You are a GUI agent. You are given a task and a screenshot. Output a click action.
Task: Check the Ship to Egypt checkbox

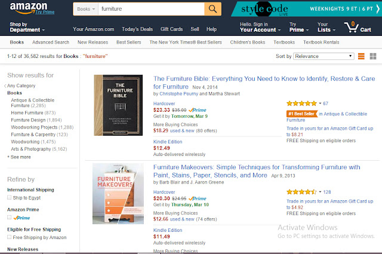9,198
